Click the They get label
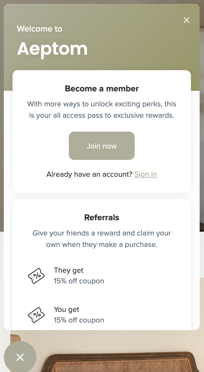 (69, 270)
